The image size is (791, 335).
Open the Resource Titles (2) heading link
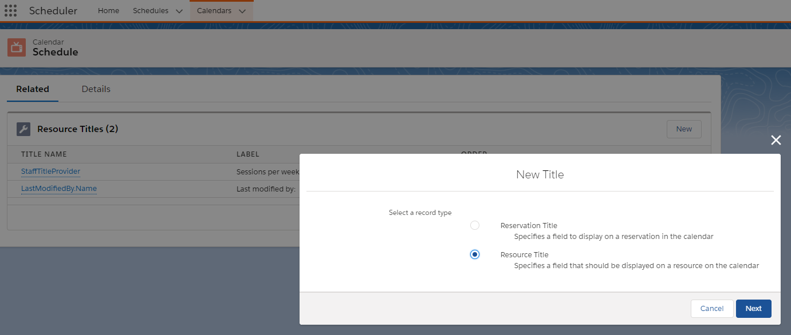pyautogui.click(x=77, y=129)
